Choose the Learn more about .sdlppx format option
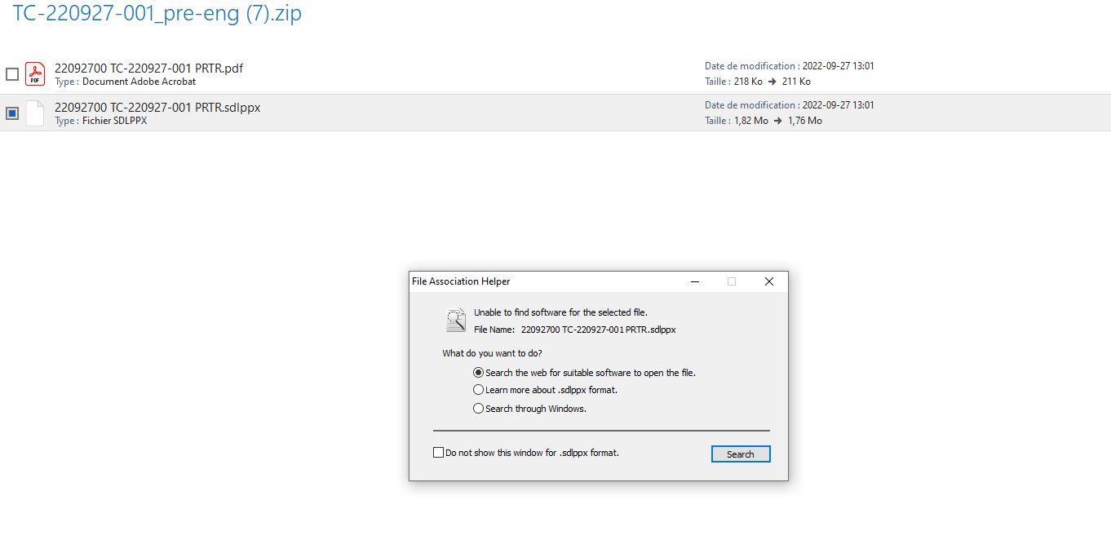 (478, 389)
